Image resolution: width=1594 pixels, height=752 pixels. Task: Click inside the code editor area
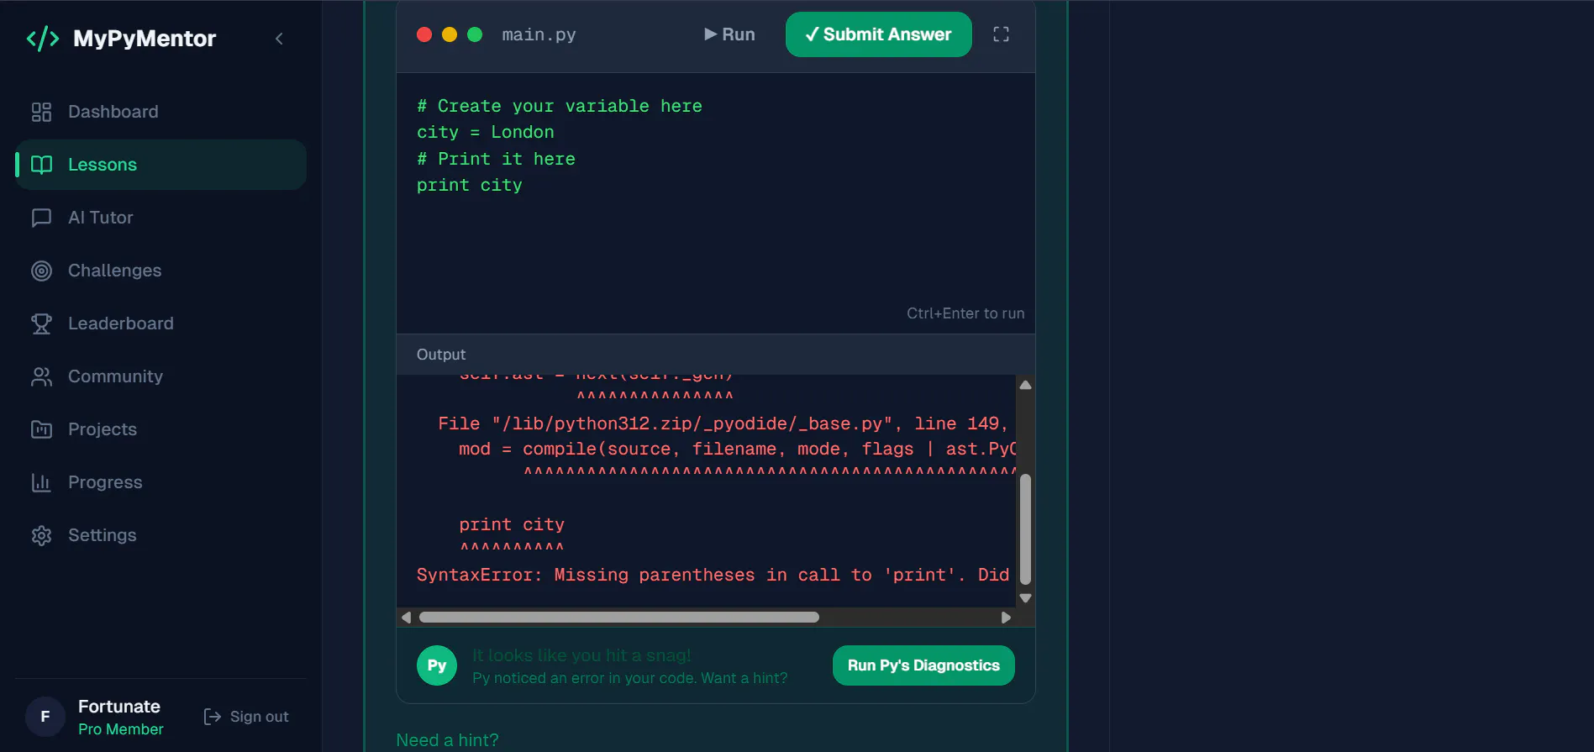click(716, 203)
